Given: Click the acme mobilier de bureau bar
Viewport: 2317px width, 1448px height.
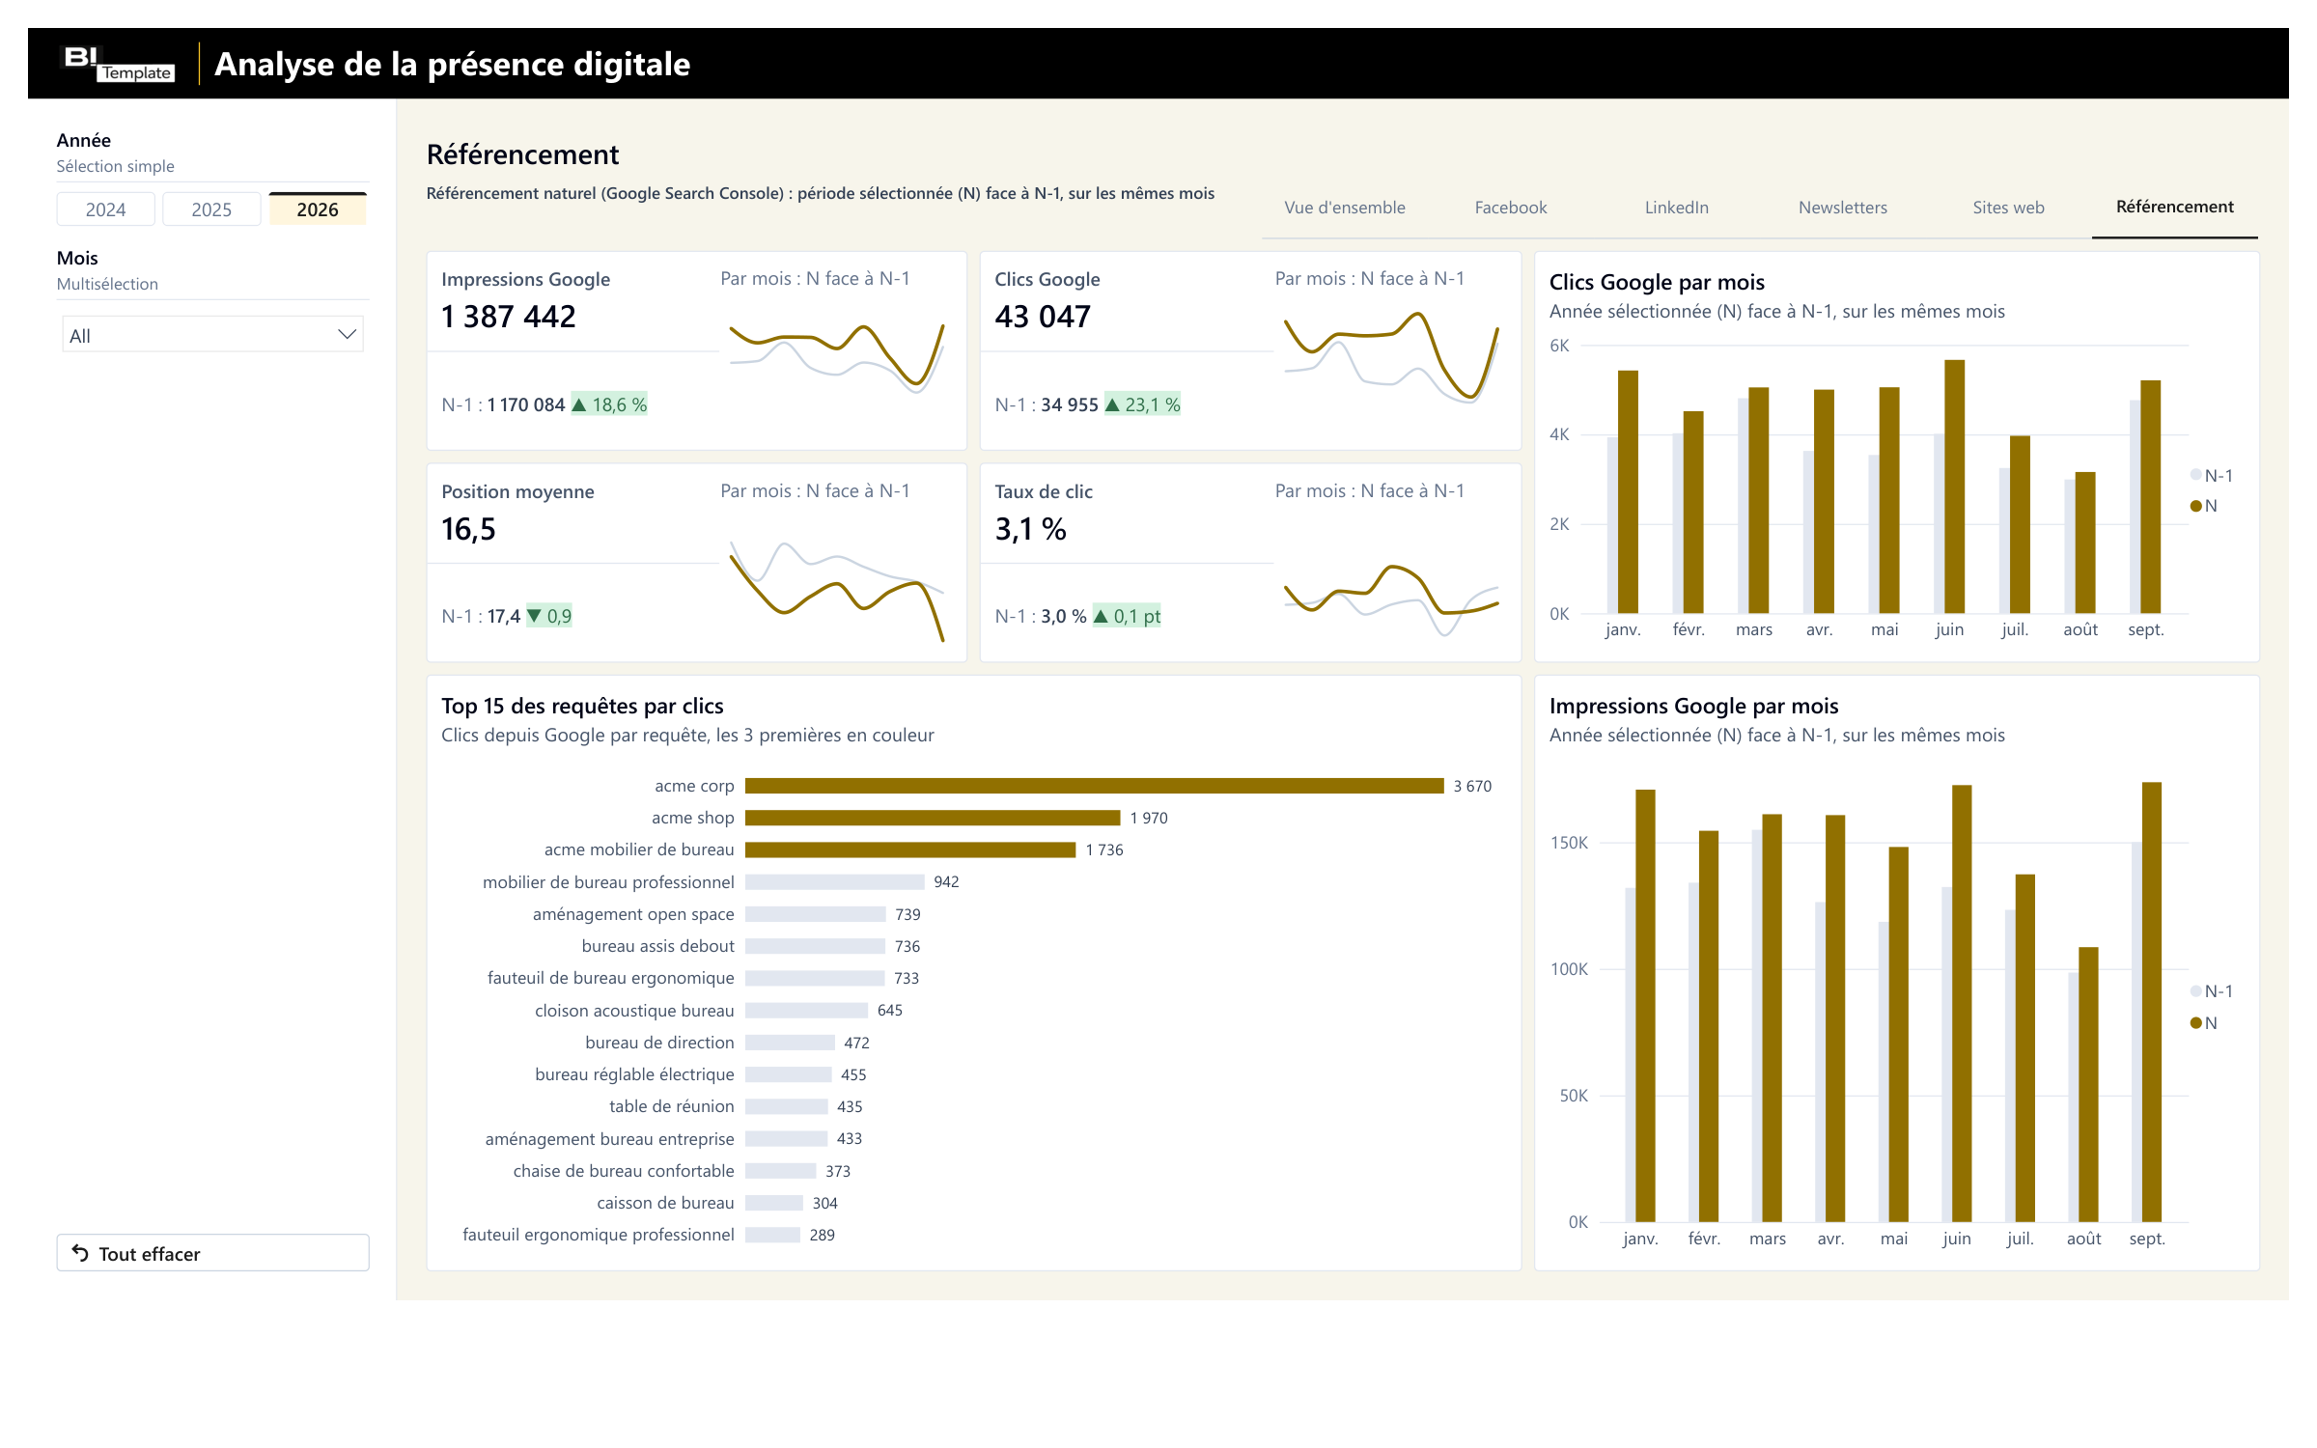Looking at the screenshot, I should [x=910, y=849].
